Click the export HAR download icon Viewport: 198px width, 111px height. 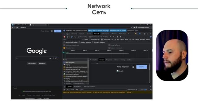(121, 37)
